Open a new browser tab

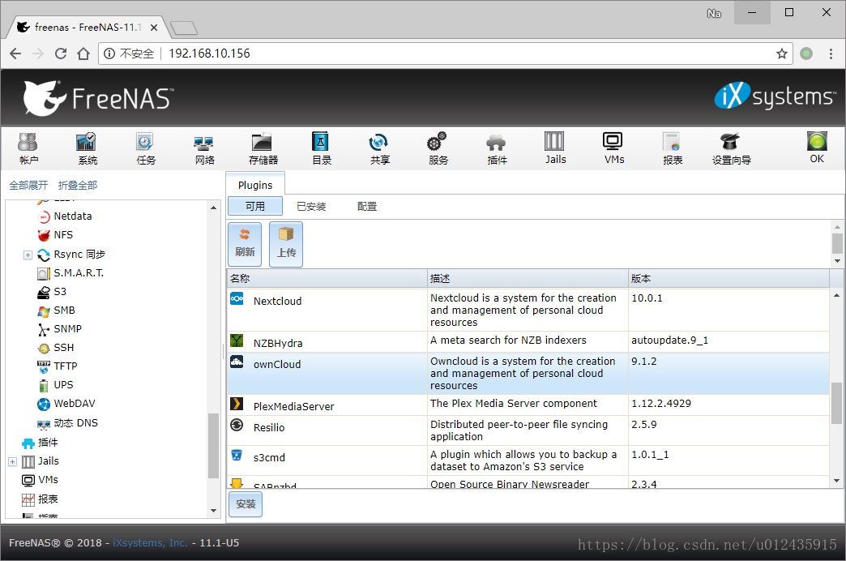point(183,28)
